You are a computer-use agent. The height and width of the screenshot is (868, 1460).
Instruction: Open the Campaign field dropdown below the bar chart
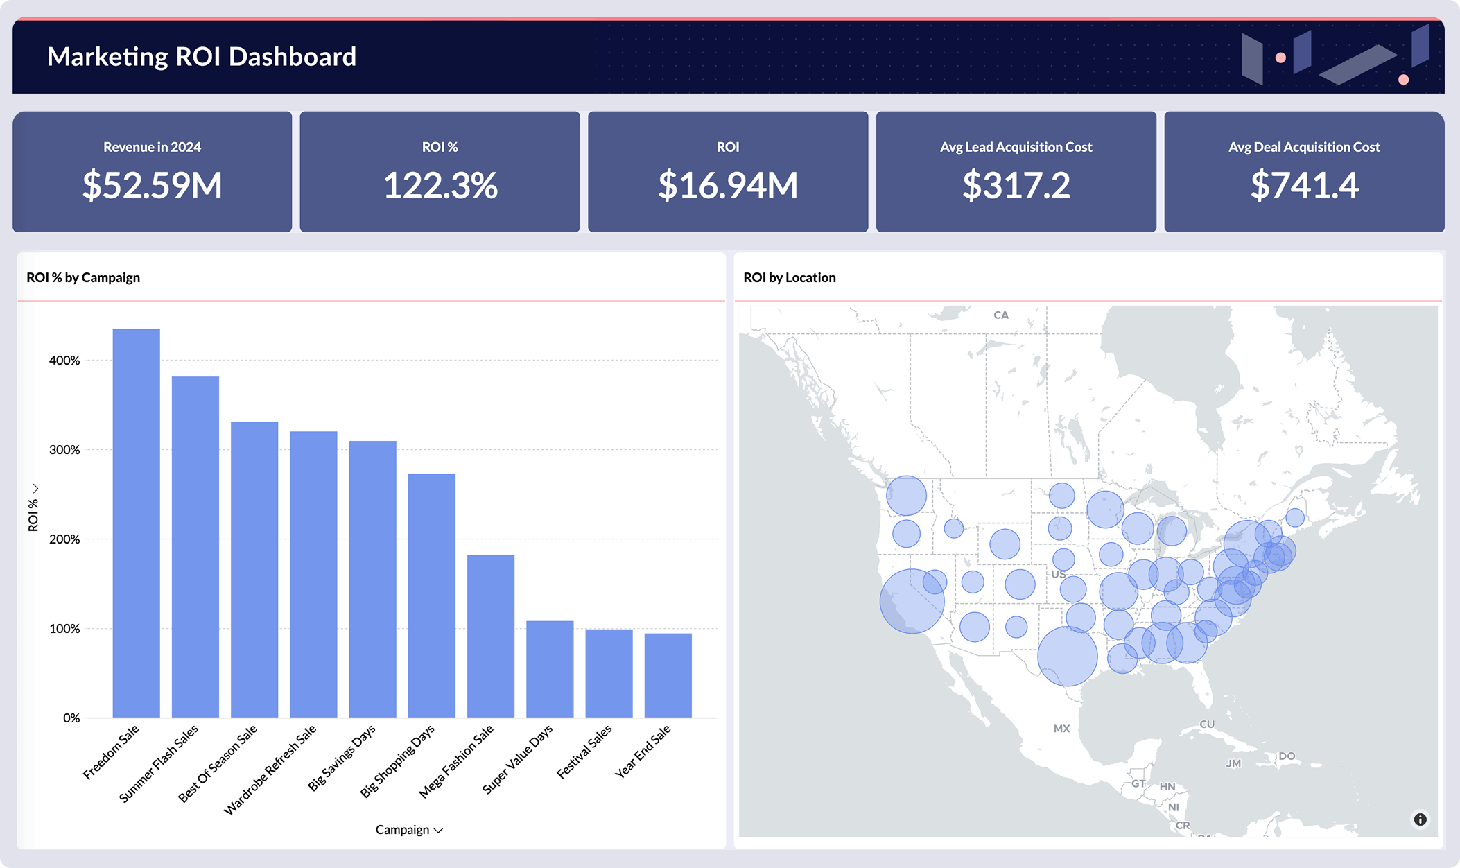point(408,829)
